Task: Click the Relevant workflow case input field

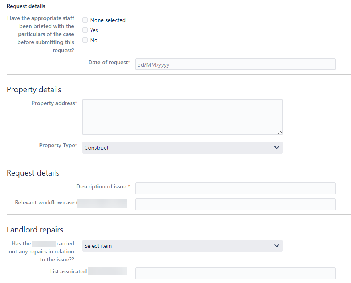Action: (235, 204)
